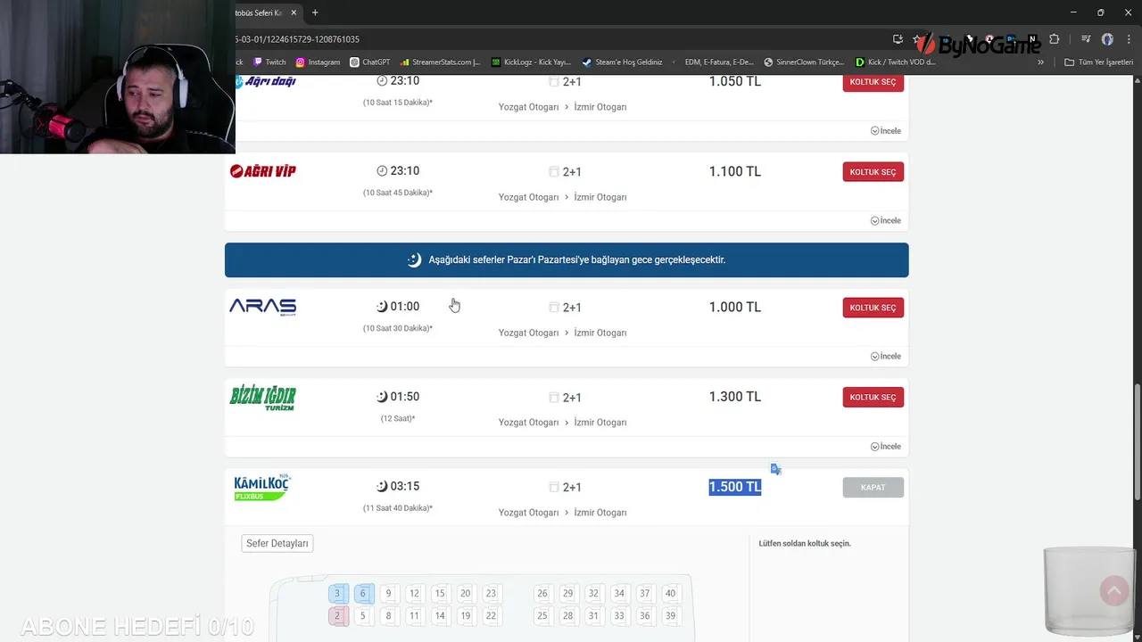Click the Google Translate popup icon
This screenshot has width=1142, height=642.
coord(776,469)
